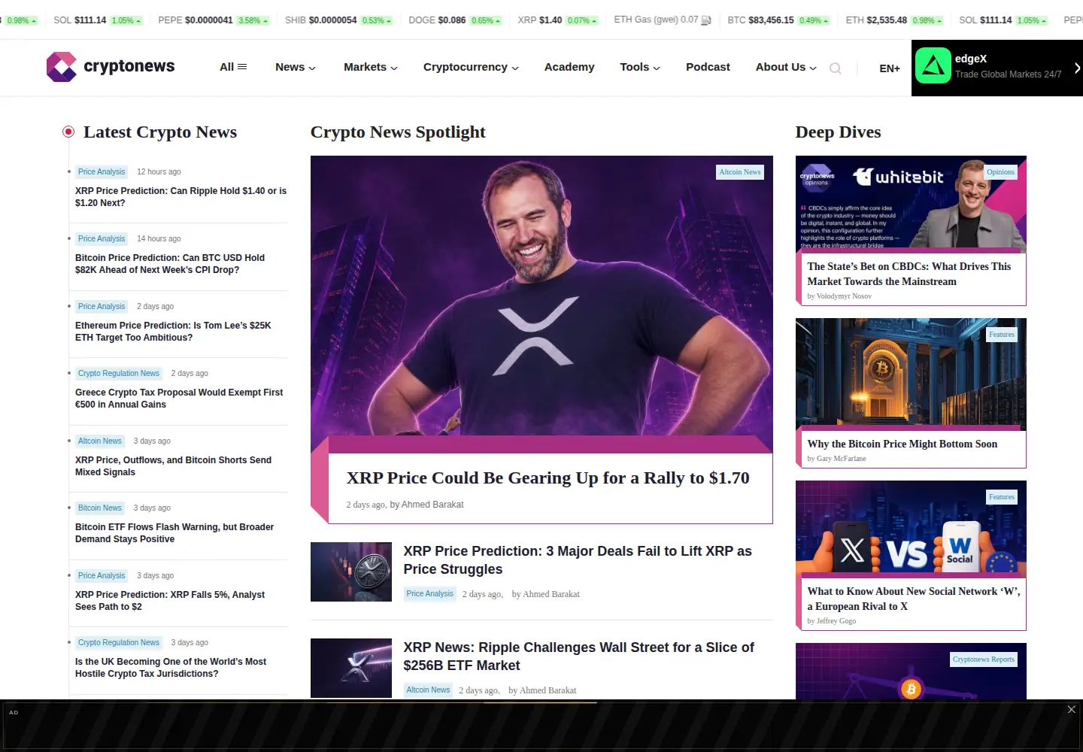The image size is (1083, 752).
Task: Click the Opinions tag on whitebit card
Action: point(1000,172)
